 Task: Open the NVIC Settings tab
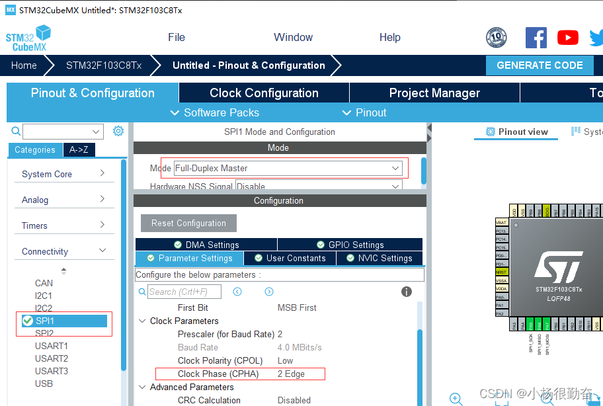[379, 258]
